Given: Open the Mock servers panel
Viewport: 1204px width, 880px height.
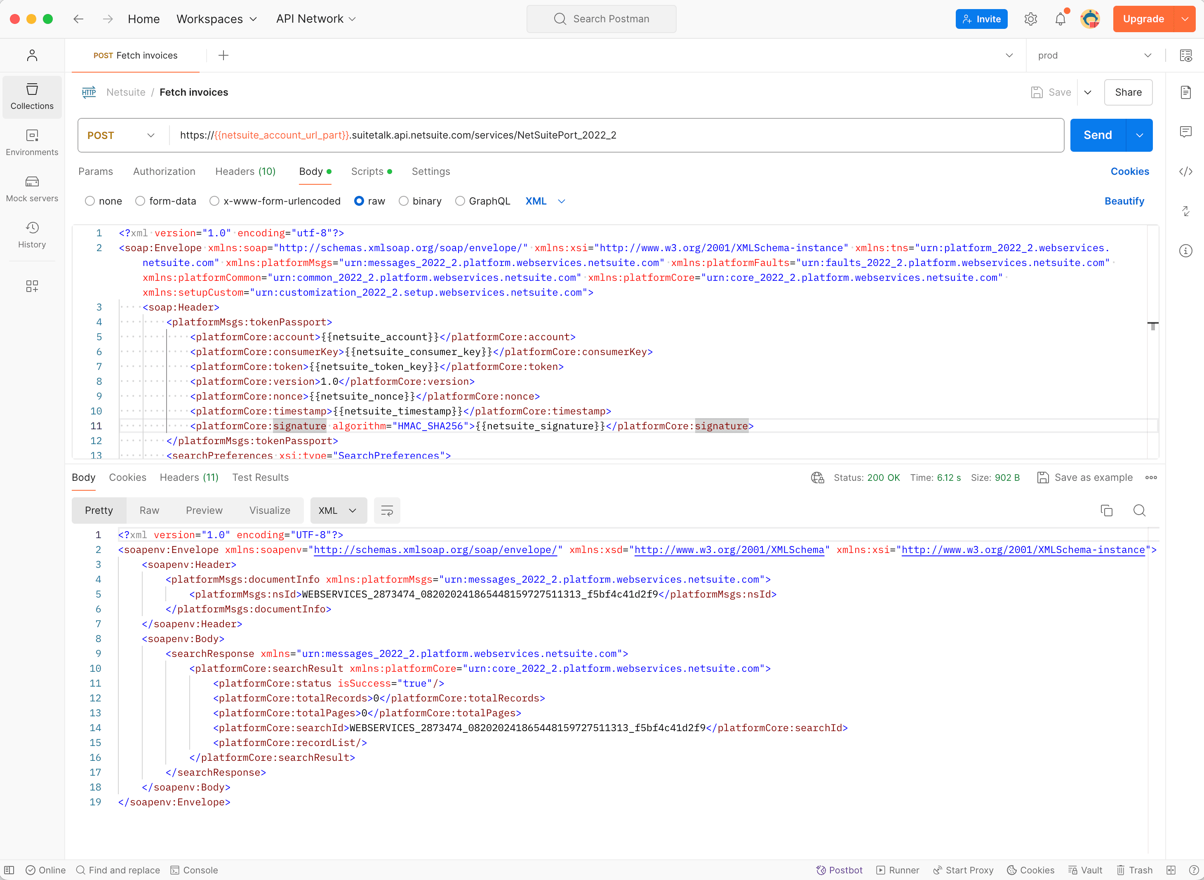Looking at the screenshot, I should coord(32,188).
